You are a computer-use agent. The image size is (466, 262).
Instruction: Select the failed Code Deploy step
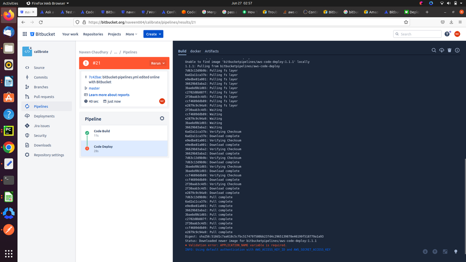click(x=124, y=149)
